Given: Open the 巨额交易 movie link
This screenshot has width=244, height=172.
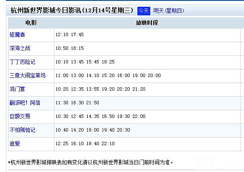Looking at the screenshot, I should click(20, 116).
